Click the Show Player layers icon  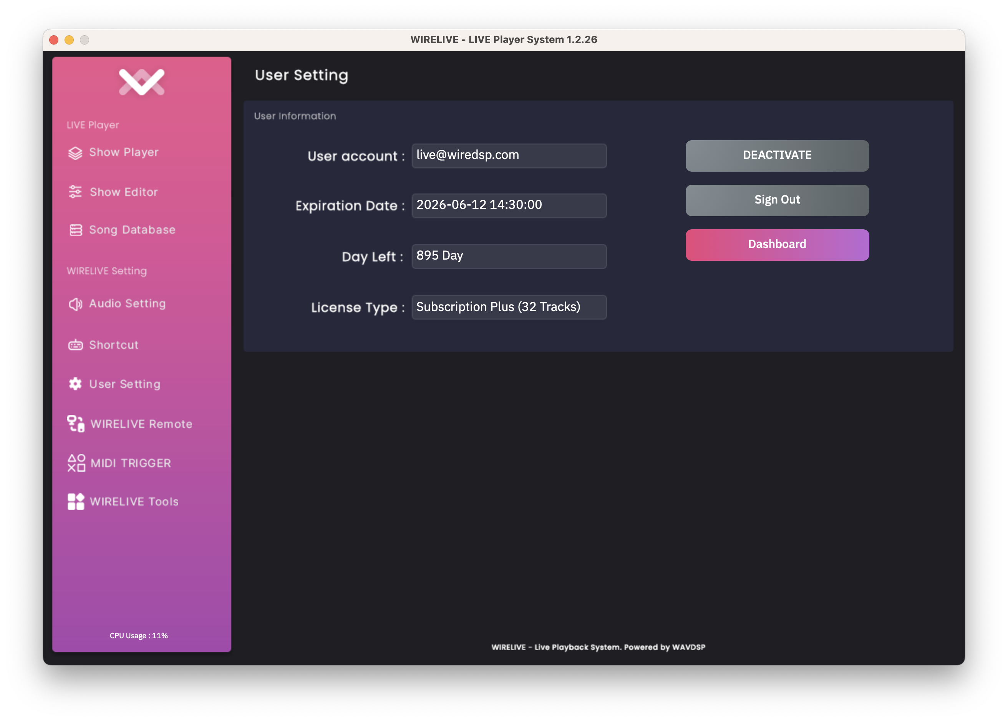(x=75, y=153)
